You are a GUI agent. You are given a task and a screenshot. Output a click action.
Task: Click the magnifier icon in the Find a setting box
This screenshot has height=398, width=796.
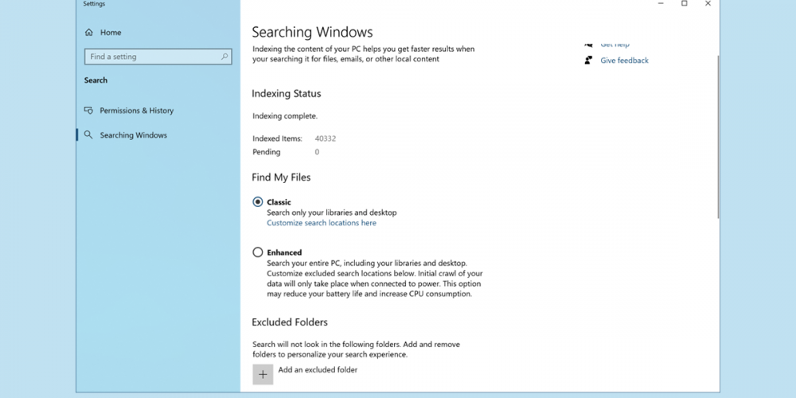click(225, 57)
